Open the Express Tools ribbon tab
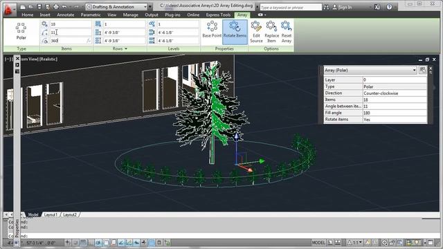443x249 pixels. tap(218, 15)
